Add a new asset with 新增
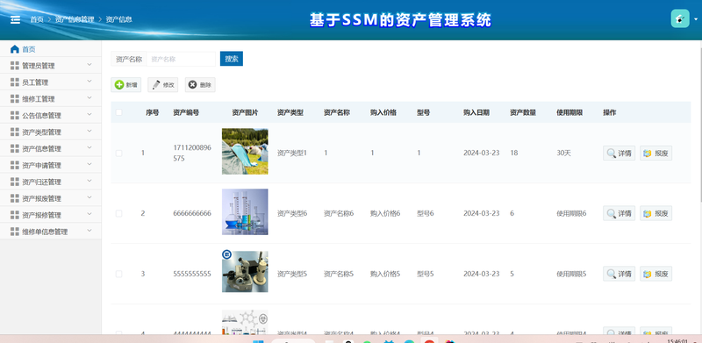 tap(125, 85)
